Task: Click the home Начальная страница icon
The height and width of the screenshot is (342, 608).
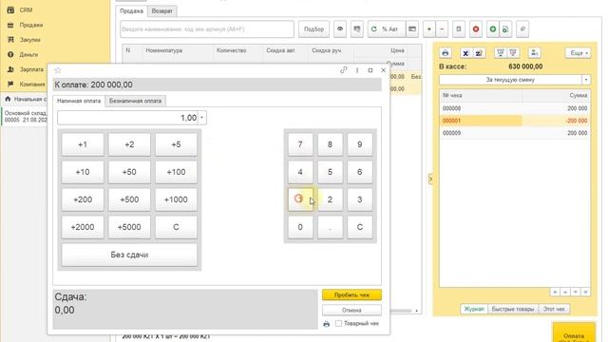Action: click(x=8, y=99)
